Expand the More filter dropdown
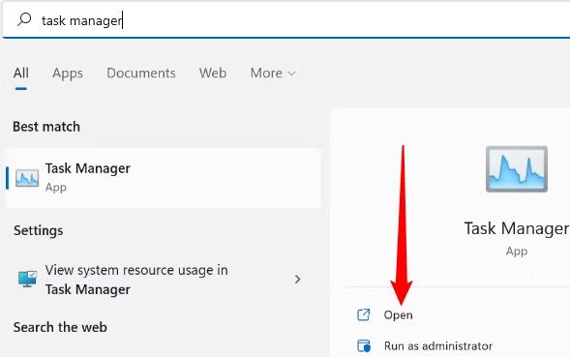The image size is (570, 357). pyautogui.click(x=273, y=74)
